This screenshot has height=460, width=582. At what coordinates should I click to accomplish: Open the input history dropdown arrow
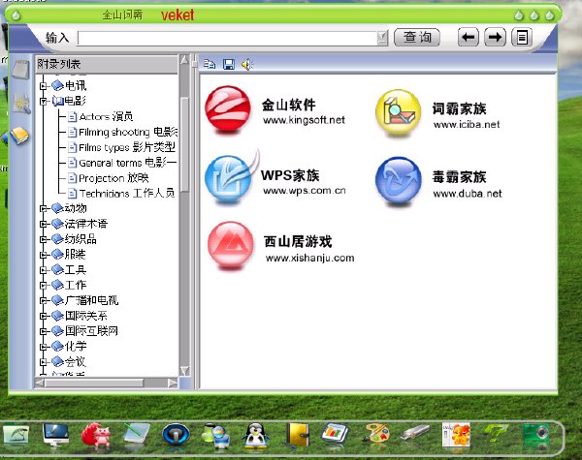click(x=381, y=38)
